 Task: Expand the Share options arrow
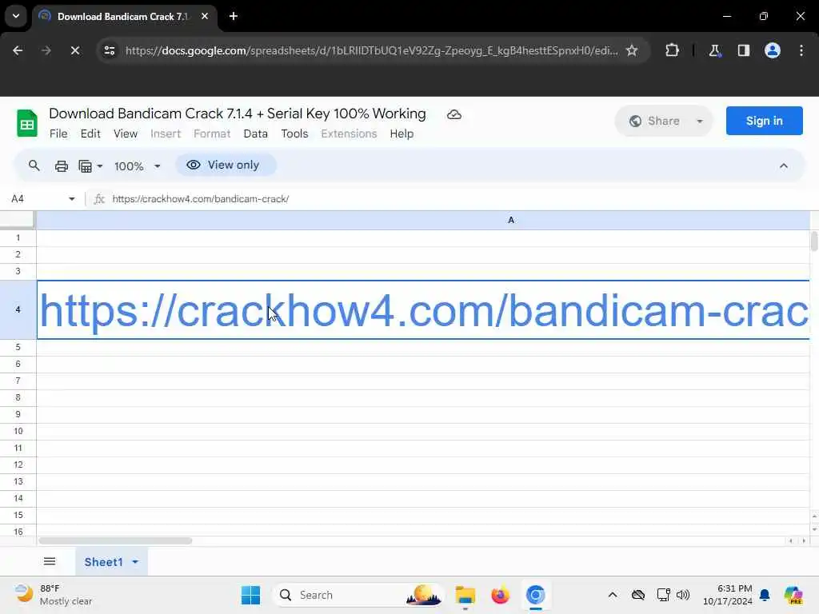click(699, 122)
